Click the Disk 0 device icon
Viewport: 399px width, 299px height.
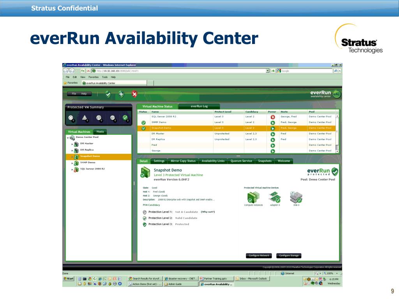coord(296,197)
